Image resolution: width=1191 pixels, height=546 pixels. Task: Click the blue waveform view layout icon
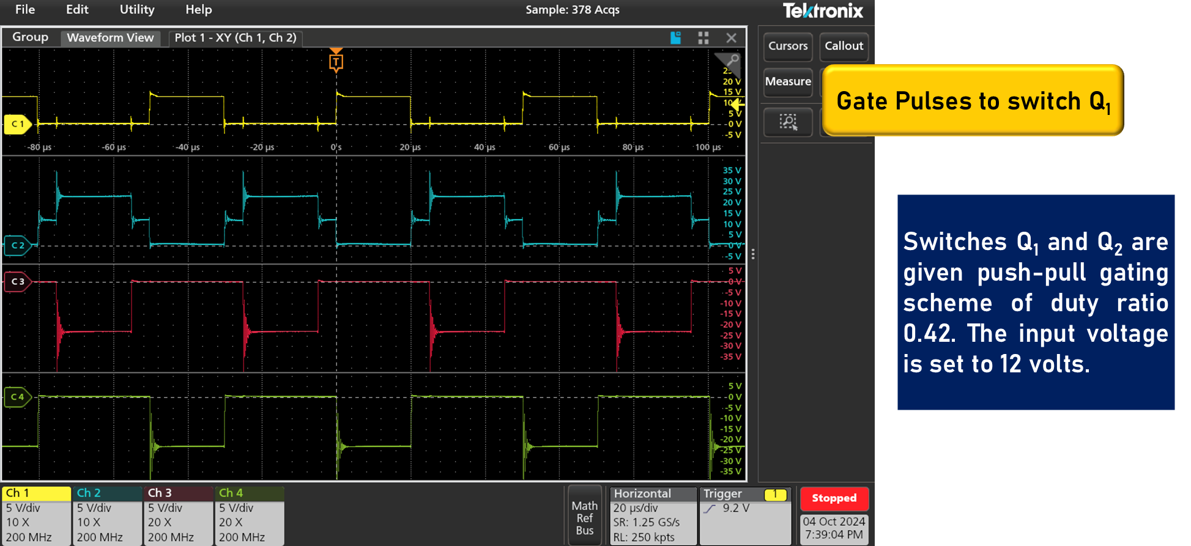tap(675, 38)
